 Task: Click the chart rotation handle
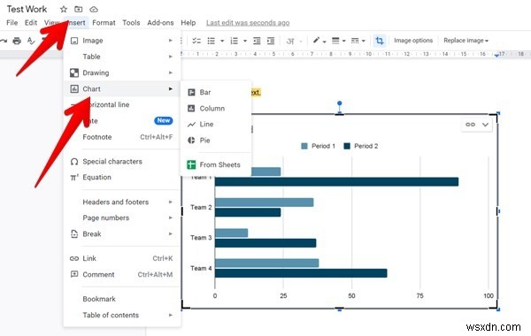point(339,103)
